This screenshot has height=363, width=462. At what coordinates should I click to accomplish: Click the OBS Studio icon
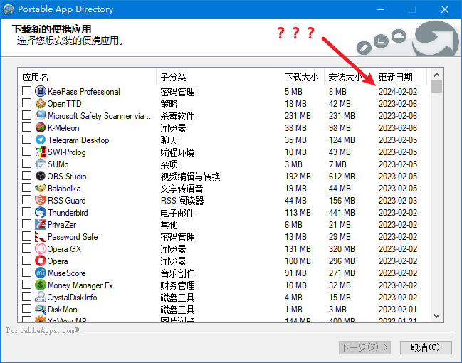coord(41,177)
